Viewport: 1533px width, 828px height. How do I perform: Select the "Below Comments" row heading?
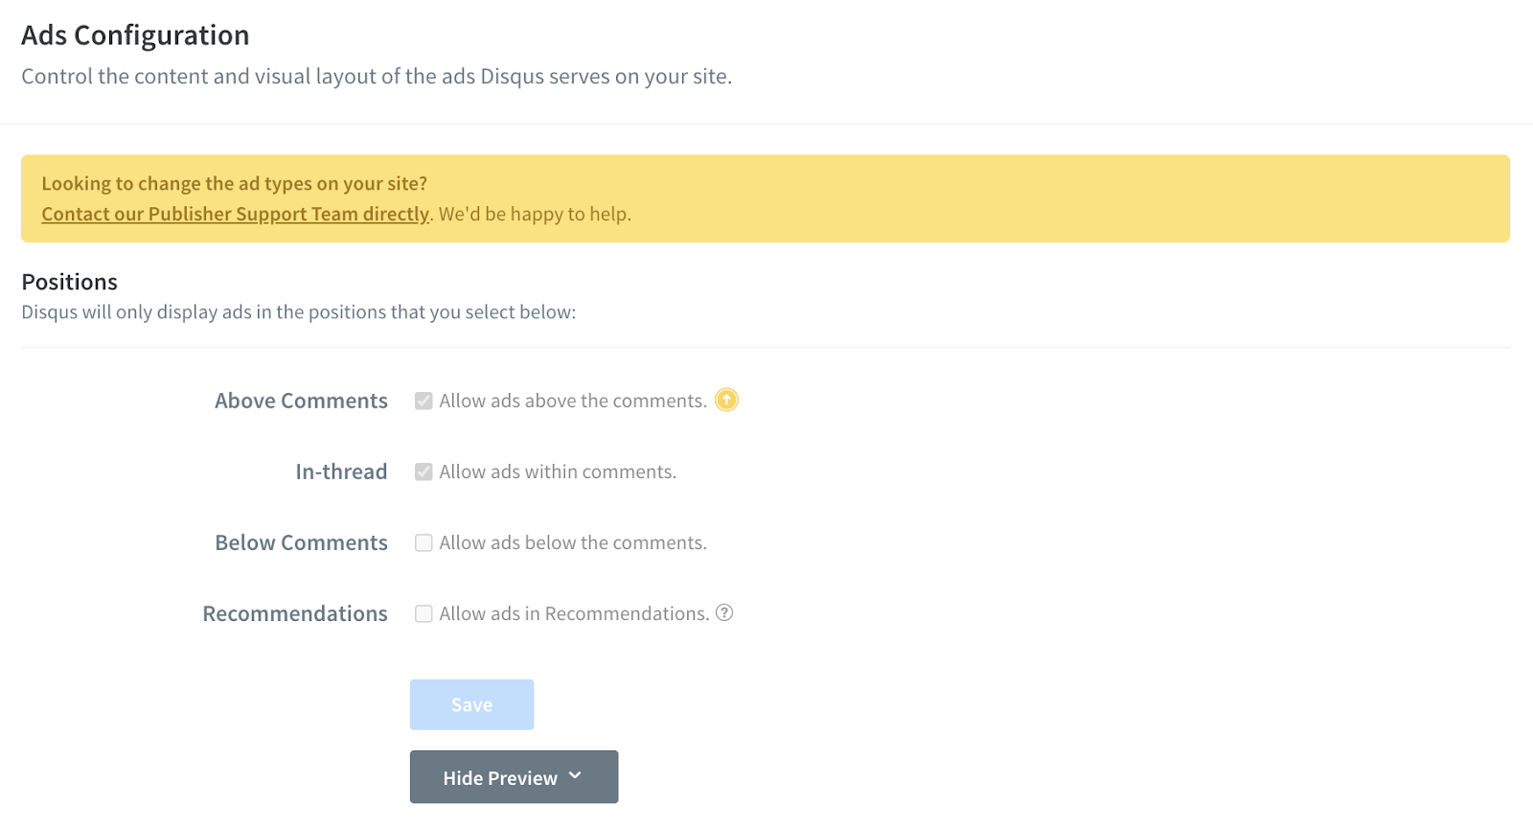point(301,542)
